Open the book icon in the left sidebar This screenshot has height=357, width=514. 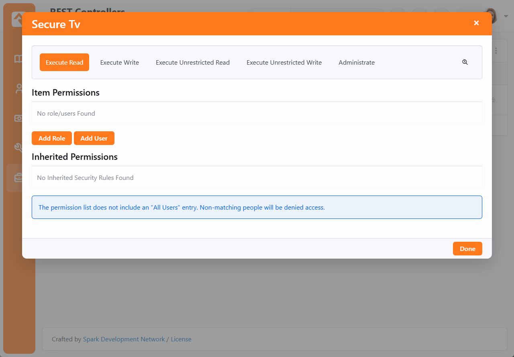click(18, 59)
